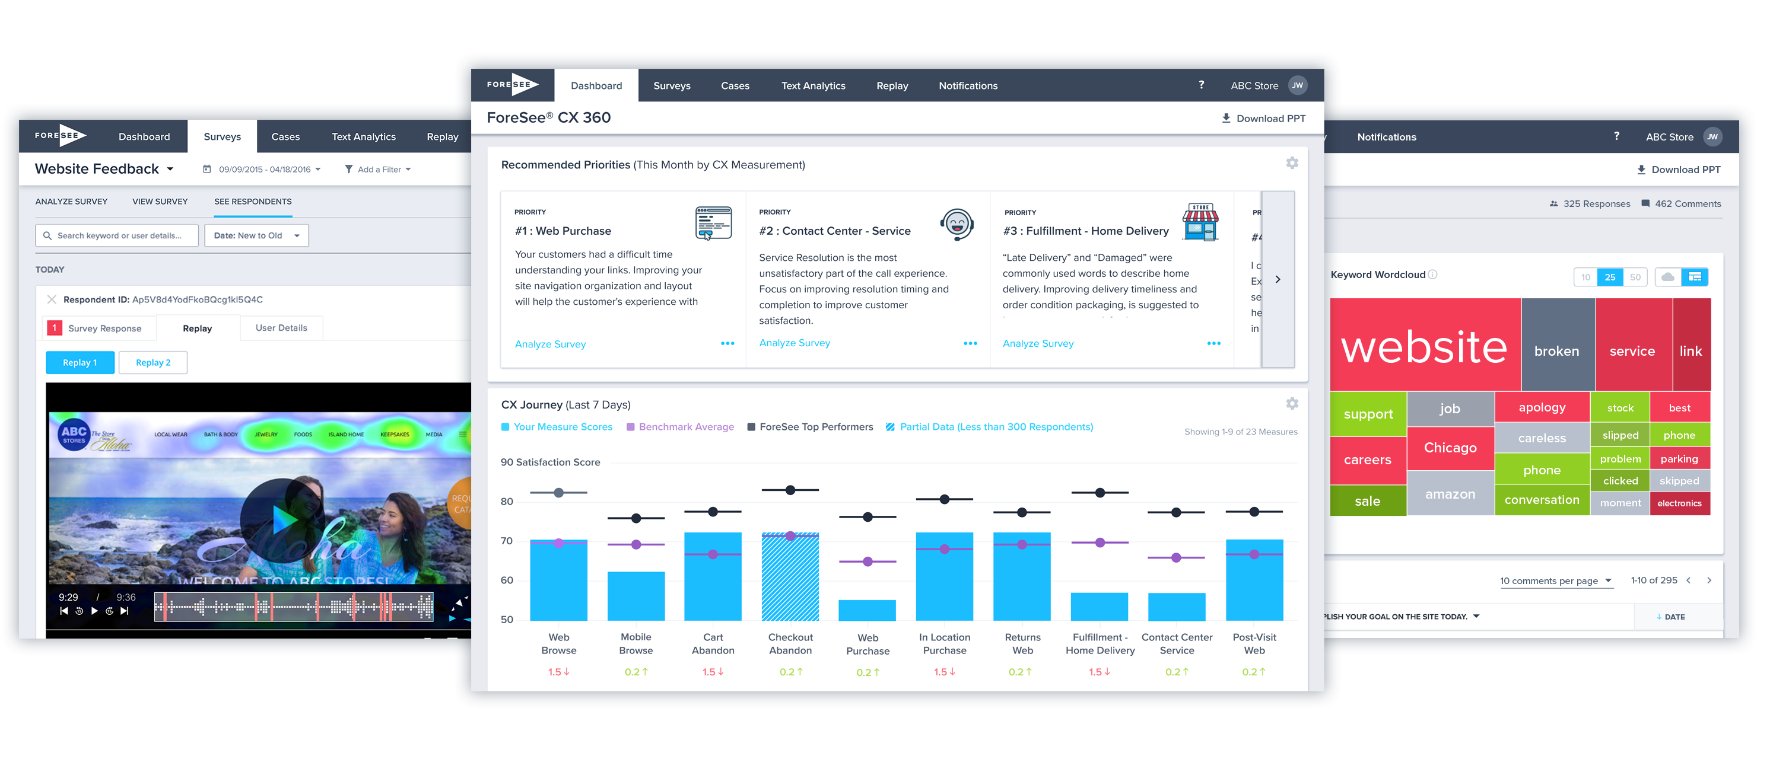1773x769 pixels.
Task: Open the more options dots under Web Purchase
Action: click(x=727, y=343)
